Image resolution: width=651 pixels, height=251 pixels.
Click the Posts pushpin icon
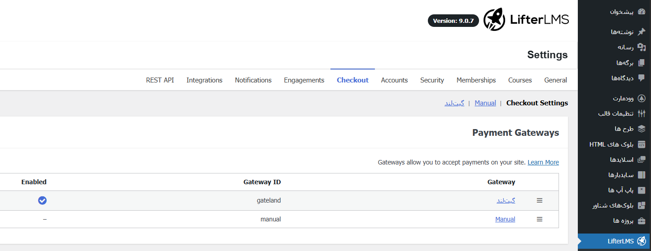641,32
